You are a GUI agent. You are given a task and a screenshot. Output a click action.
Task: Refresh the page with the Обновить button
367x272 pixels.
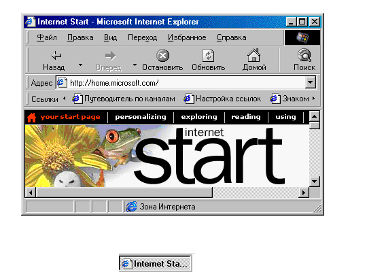tap(209, 61)
